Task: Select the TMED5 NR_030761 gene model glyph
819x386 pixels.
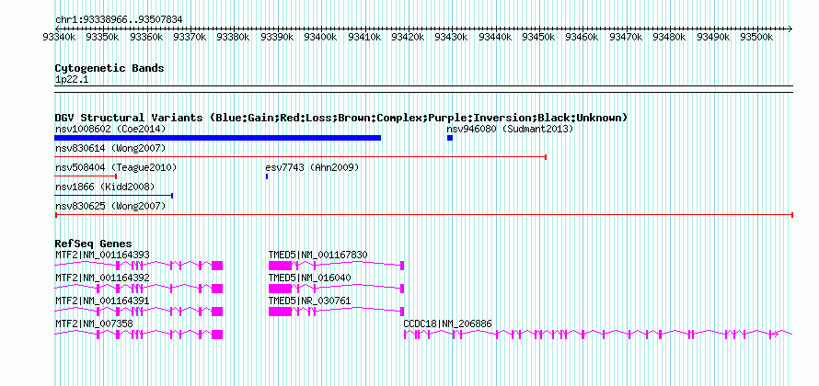Action: click(337, 311)
